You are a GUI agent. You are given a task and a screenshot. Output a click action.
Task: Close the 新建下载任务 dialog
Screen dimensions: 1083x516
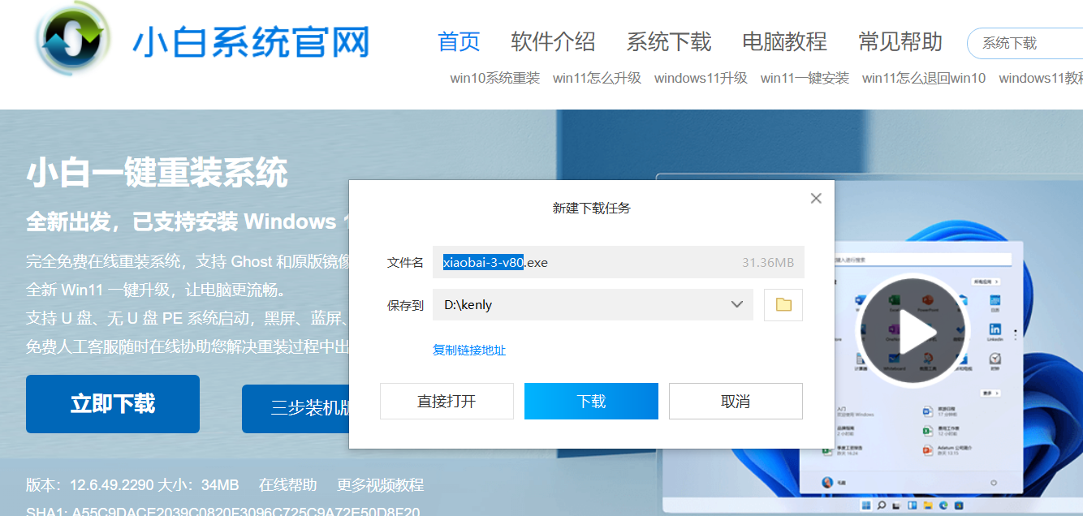(815, 197)
